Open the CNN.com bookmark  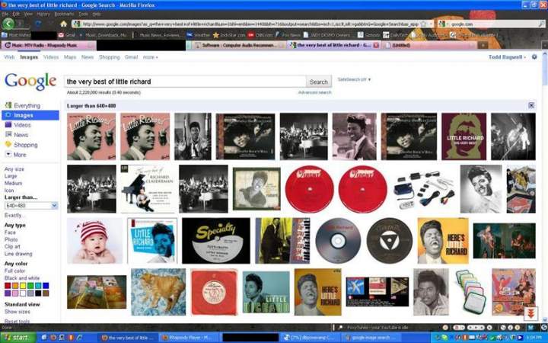pos(260,34)
